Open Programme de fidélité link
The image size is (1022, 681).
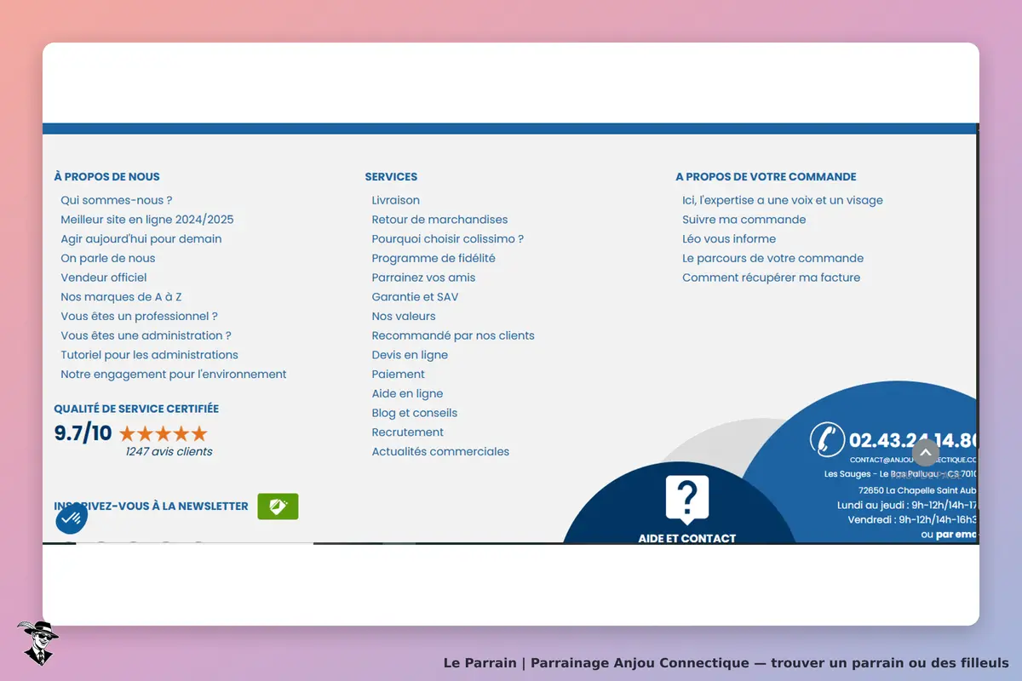click(433, 258)
